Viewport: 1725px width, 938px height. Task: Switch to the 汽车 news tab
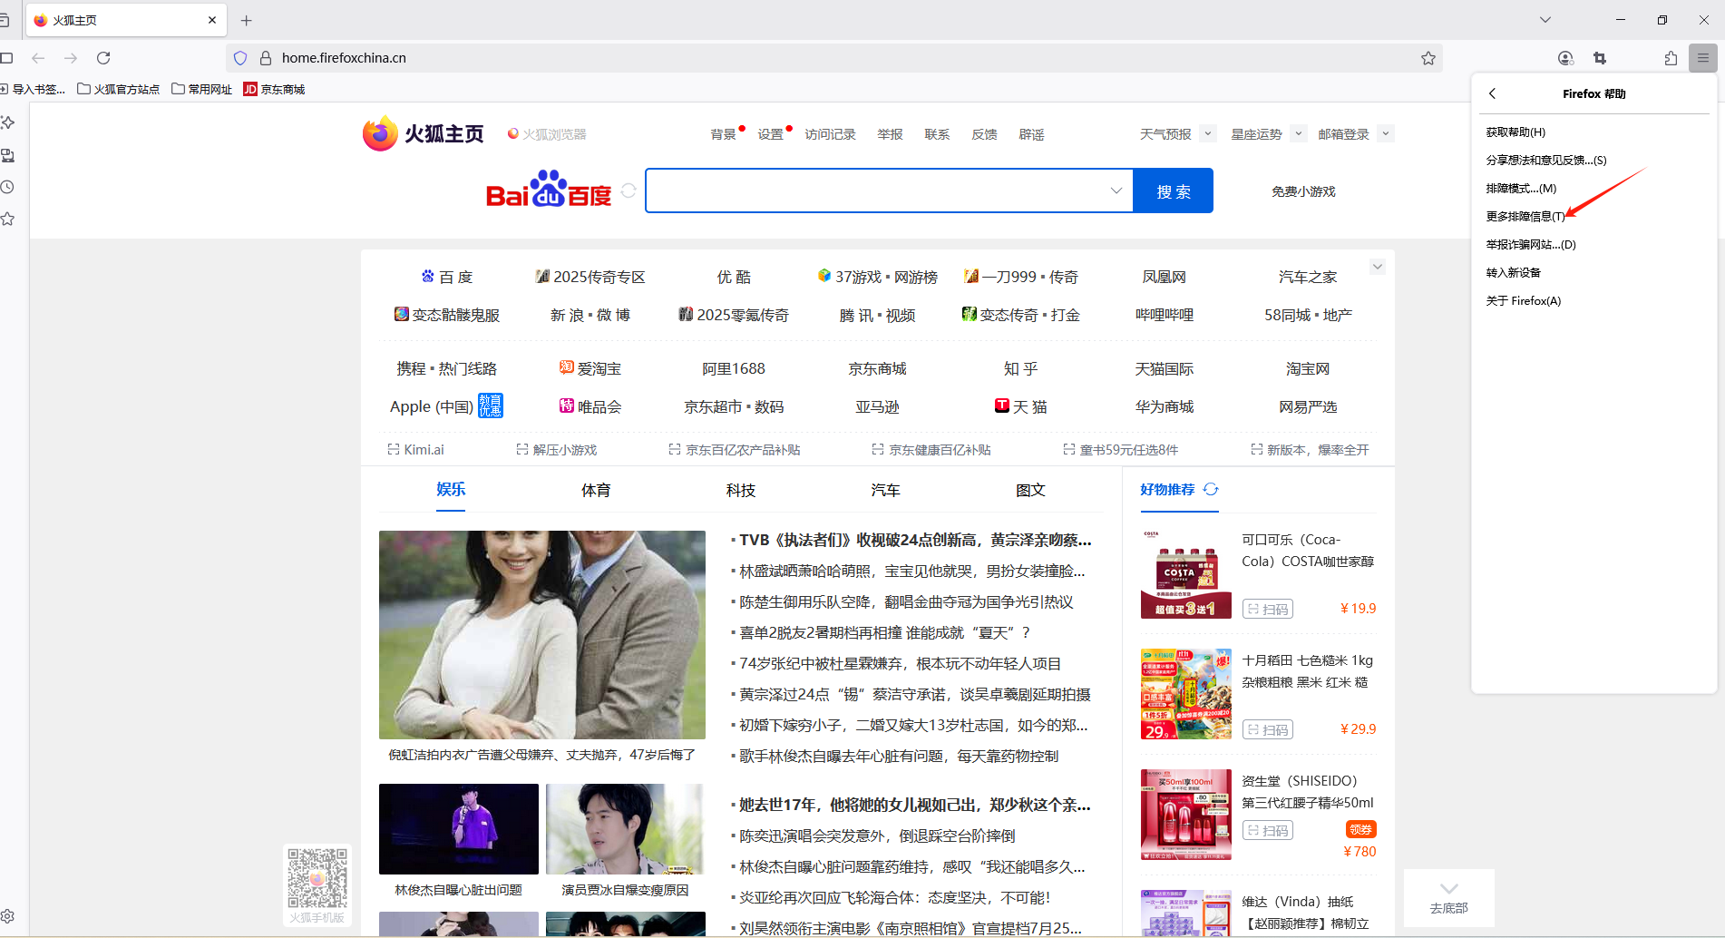point(885,490)
